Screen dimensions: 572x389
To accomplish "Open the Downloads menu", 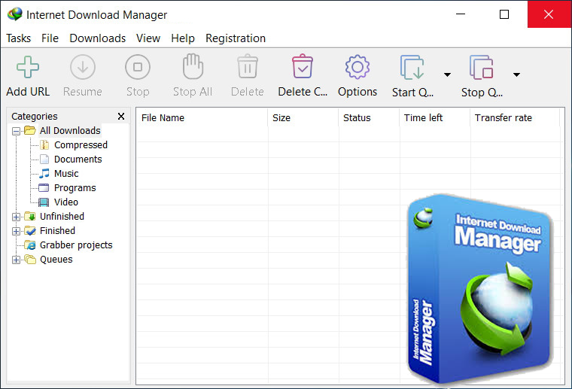I will 97,38.
